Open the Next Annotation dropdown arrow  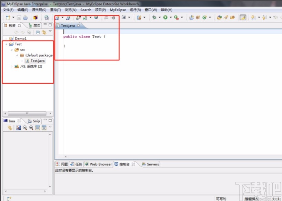pyautogui.click(x=259, y=18)
